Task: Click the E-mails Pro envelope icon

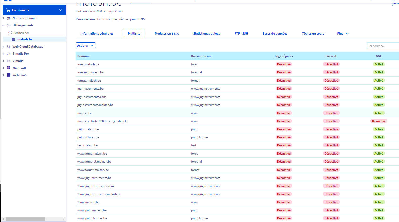Action: coord(9,54)
